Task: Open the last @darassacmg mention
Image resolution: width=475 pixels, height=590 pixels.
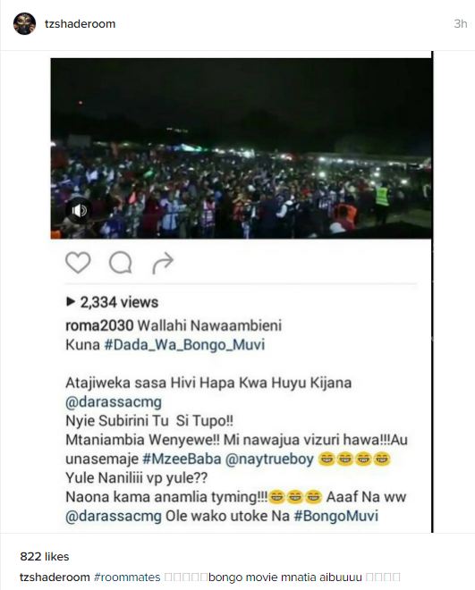Action: point(114,517)
